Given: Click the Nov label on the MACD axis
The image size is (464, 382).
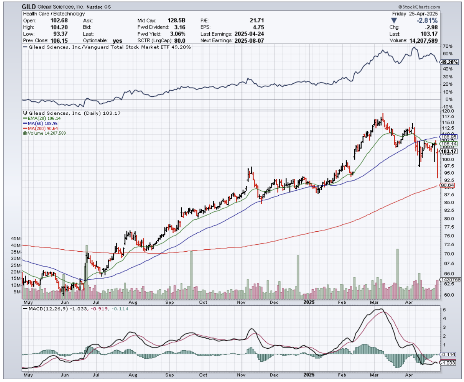Looking at the screenshot, I should tap(241, 375).
